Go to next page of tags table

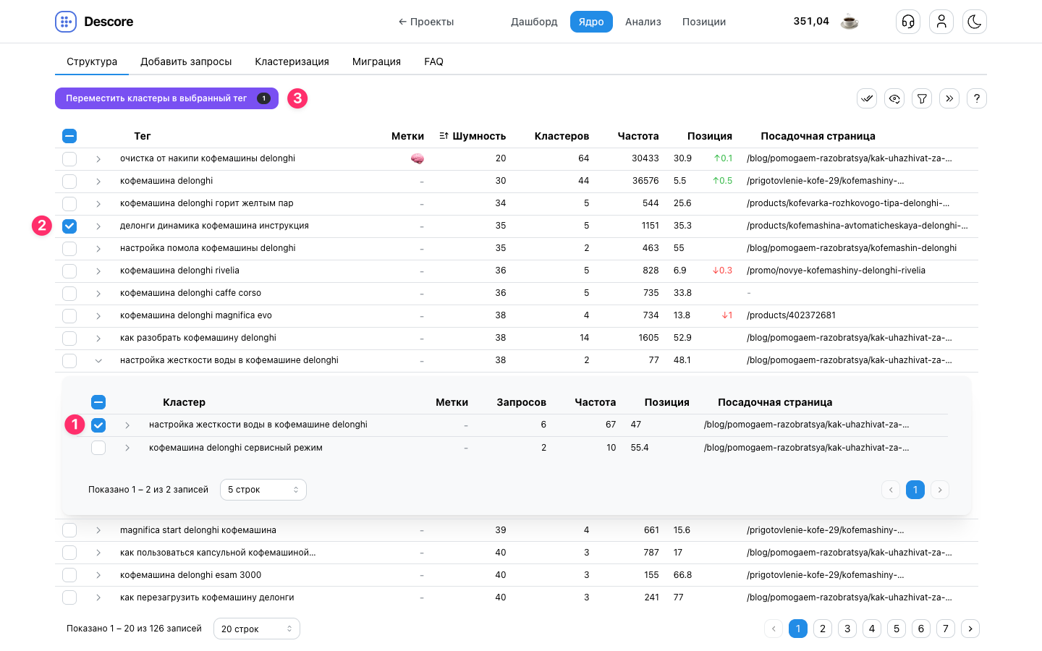coord(970,629)
